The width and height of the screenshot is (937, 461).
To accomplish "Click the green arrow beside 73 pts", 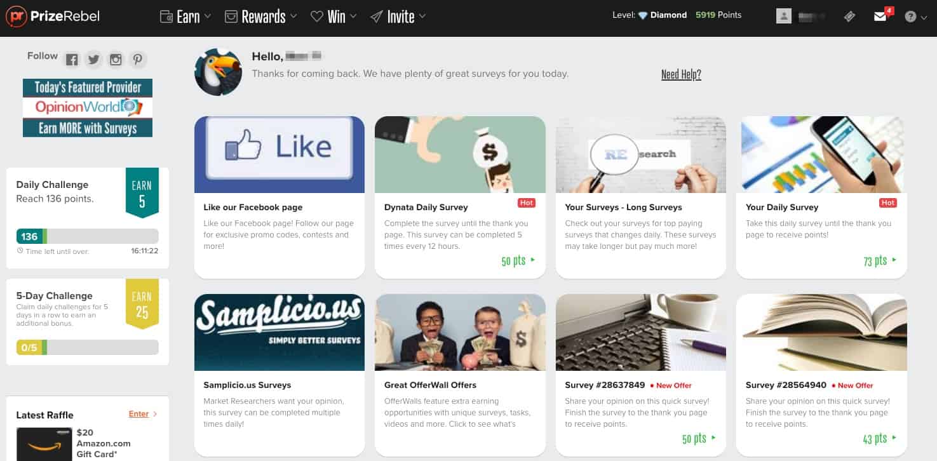I will (894, 260).
